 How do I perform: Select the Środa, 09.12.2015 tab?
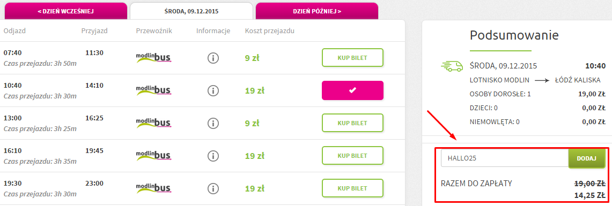click(x=191, y=11)
